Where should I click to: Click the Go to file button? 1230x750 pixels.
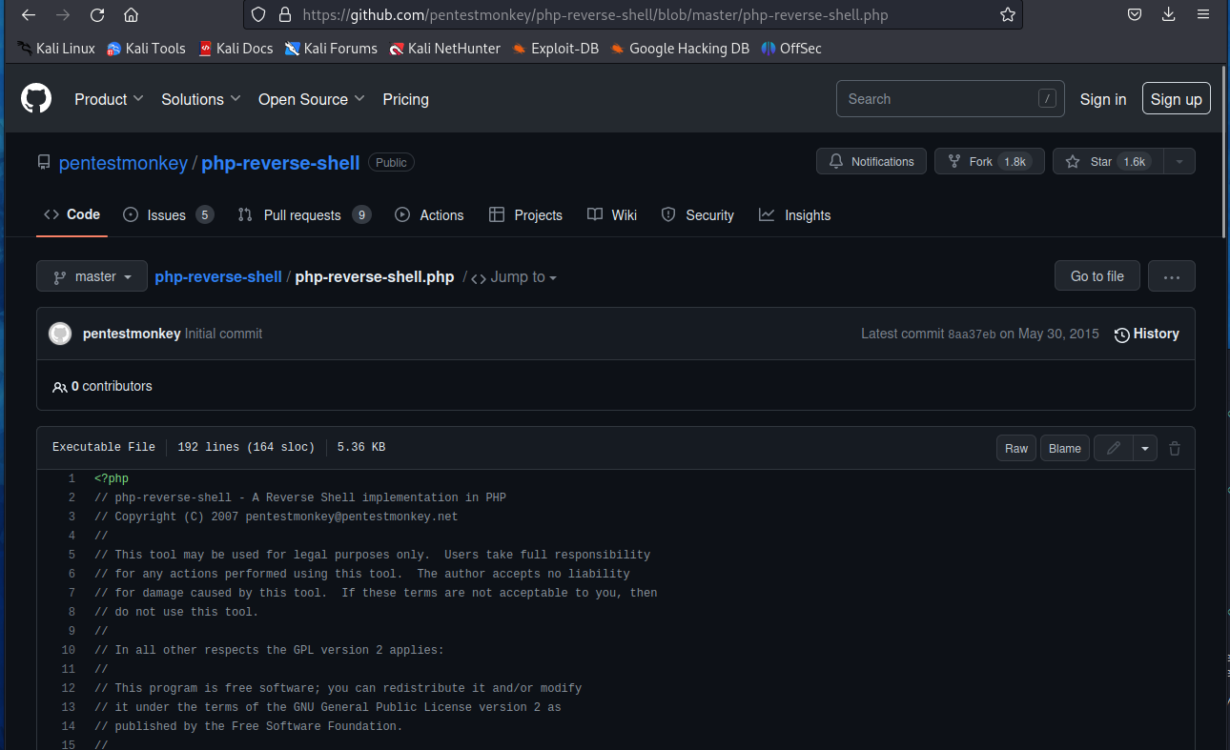[1097, 276]
